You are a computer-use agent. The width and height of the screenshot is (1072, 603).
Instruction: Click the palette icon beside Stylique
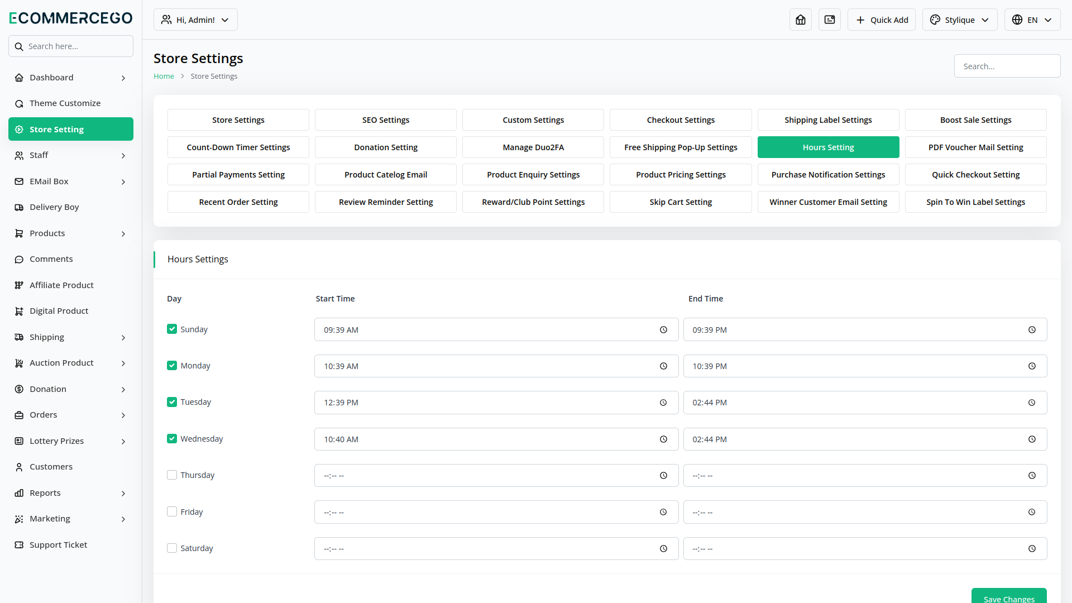coord(935,20)
